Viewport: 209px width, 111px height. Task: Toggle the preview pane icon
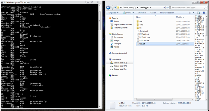[x=199, y=13]
